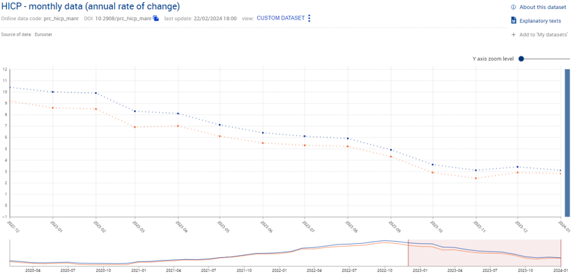582x278 pixels.
Task: Open the three-dot menu beside CUSTOM DATASET
Action: [x=309, y=18]
